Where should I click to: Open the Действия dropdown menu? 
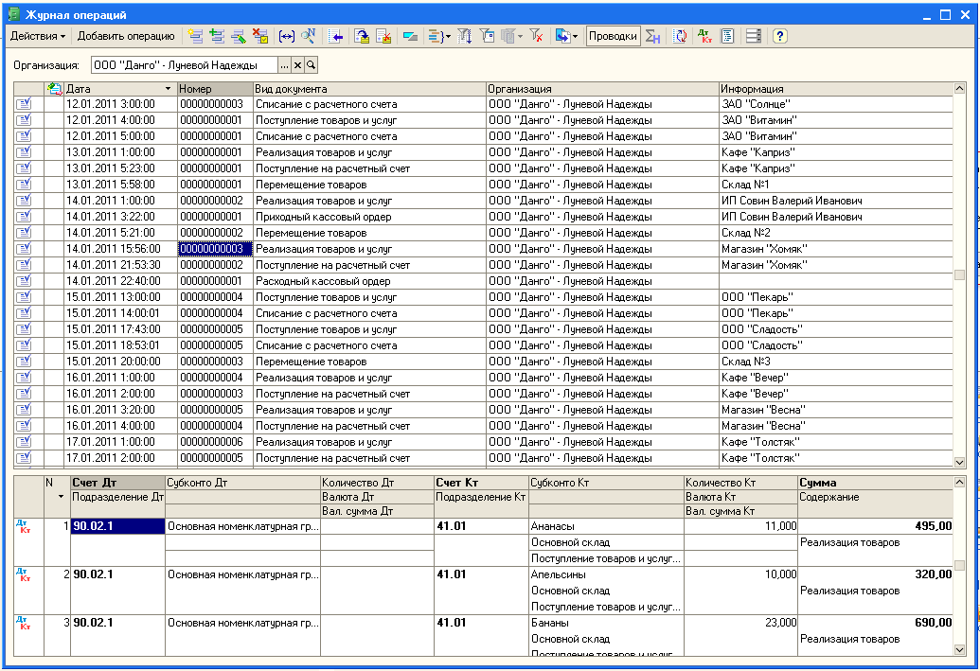[x=38, y=36]
